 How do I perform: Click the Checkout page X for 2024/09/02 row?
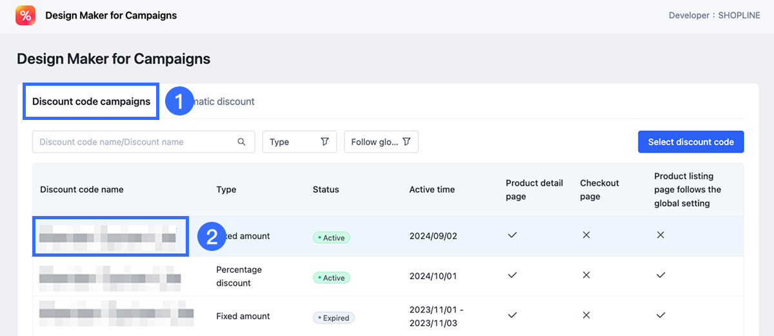pyautogui.click(x=586, y=235)
